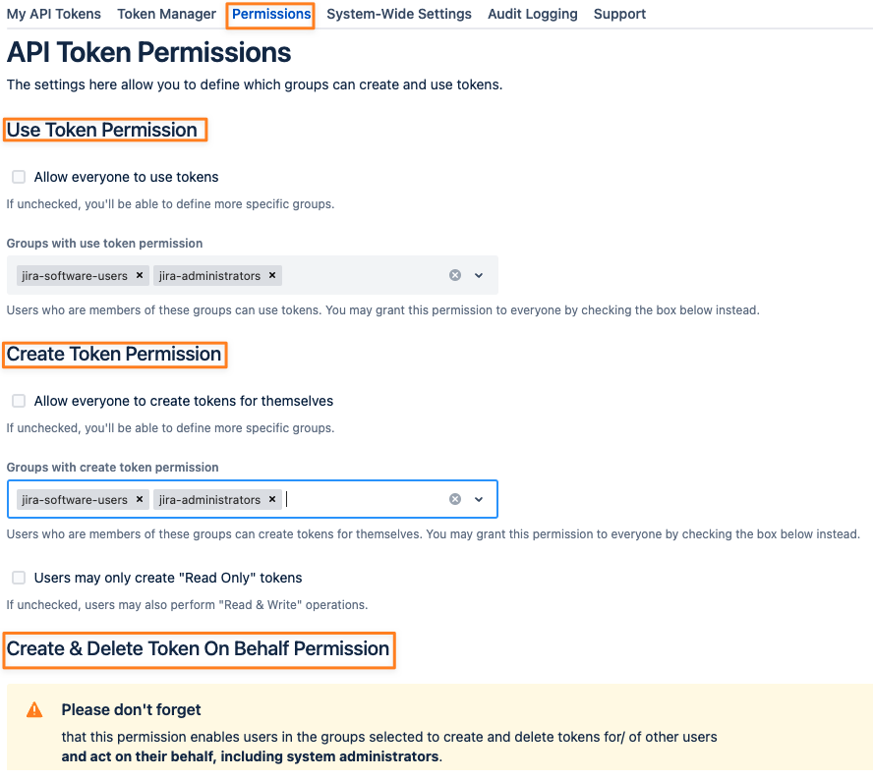
Task: Open the Support tab
Action: click(619, 14)
